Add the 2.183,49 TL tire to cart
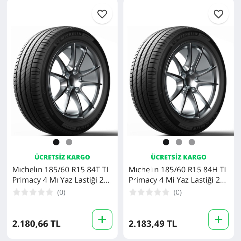The width and height of the screenshot is (241, 241). pos(219,219)
